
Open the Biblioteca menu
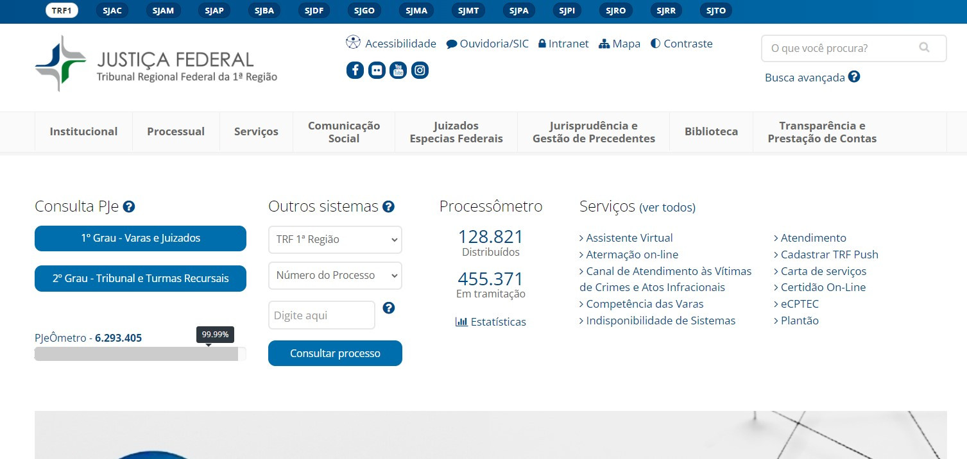point(711,131)
